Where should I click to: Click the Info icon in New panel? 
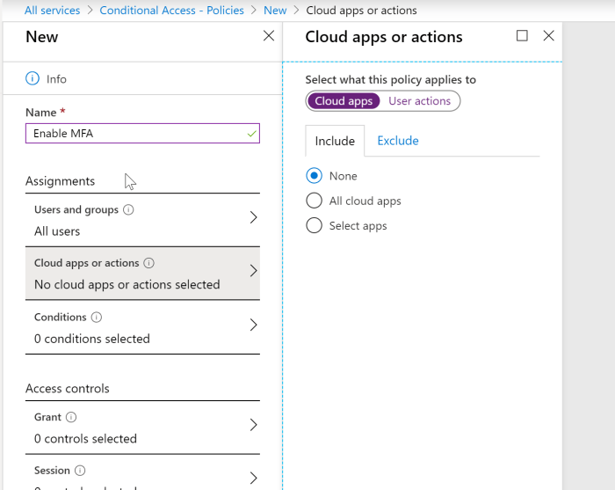tap(33, 79)
